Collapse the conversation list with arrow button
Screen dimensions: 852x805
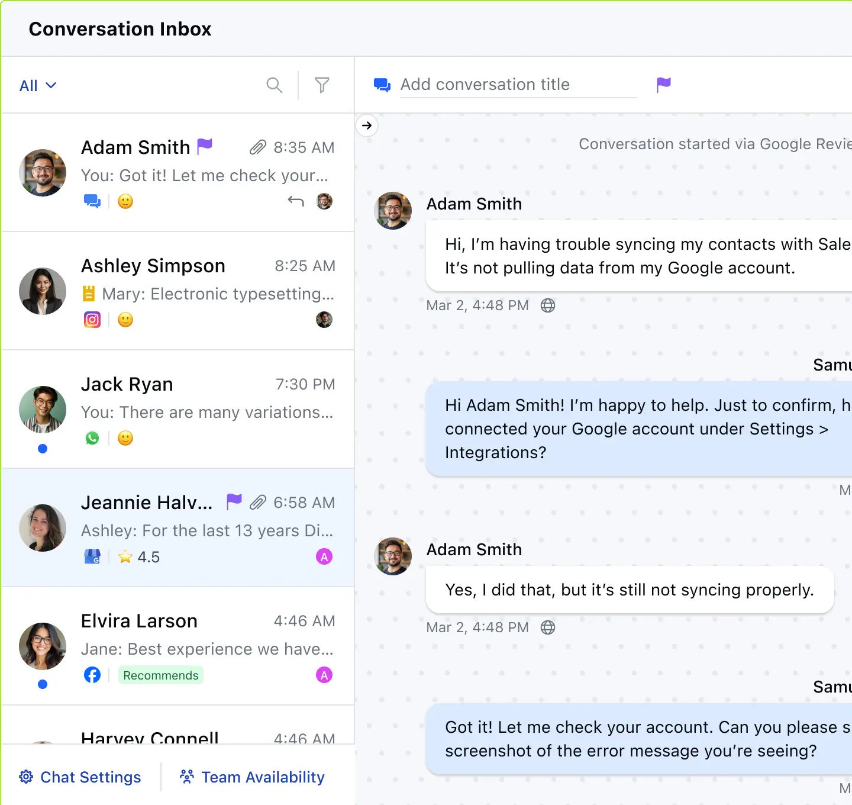click(367, 125)
